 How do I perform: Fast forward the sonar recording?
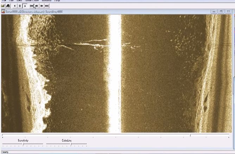click(42, 6)
